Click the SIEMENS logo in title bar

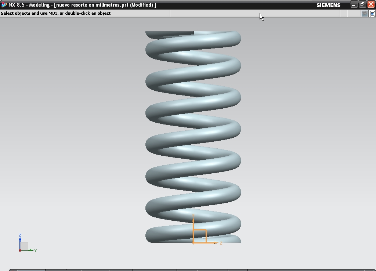(x=328, y=5)
